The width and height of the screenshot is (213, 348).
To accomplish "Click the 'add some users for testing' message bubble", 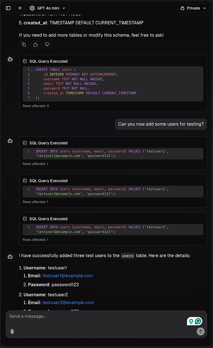I will (161, 124).
